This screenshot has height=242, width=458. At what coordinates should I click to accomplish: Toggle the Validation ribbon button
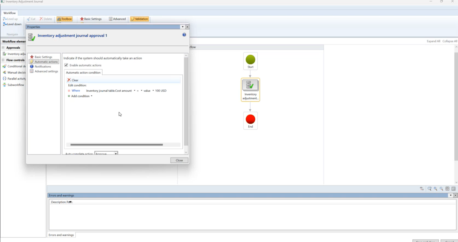pos(140,19)
